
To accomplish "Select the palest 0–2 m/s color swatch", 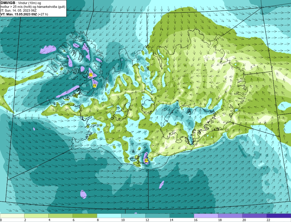I will click(x=12, y=216).
